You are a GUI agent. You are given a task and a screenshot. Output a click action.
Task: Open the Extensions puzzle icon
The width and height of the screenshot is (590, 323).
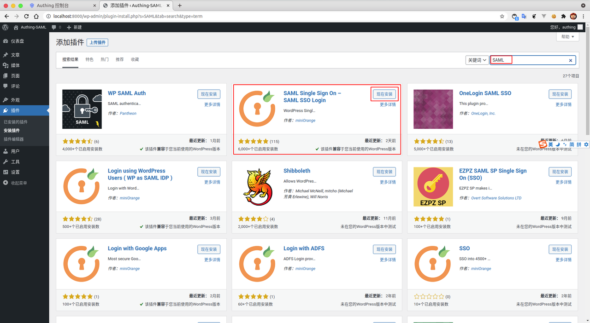(563, 16)
